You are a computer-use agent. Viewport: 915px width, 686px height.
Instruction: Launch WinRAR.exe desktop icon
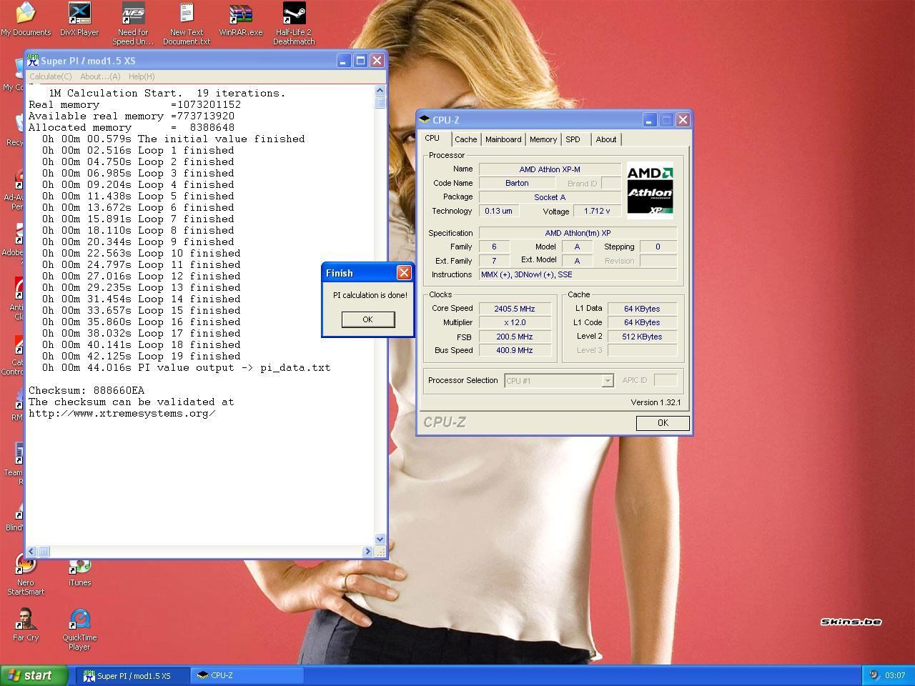pyautogui.click(x=240, y=19)
